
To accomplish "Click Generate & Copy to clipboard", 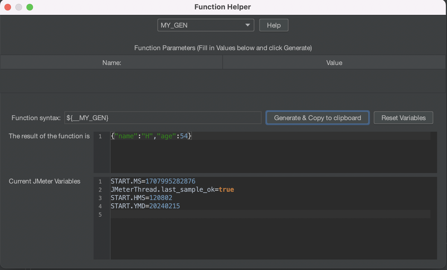I will (x=317, y=118).
